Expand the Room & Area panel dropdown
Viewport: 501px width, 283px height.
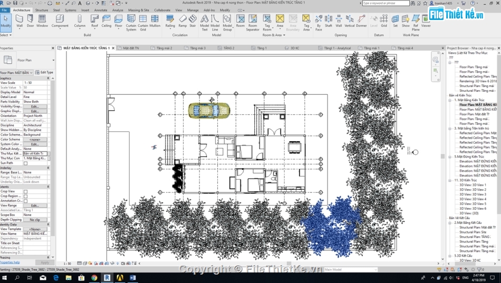click(x=273, y=35)
